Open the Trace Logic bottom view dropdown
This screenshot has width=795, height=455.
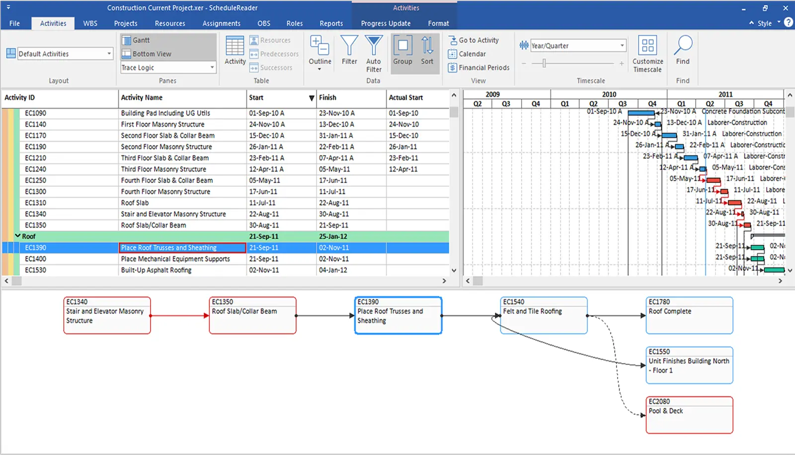(x=212, y=68)
